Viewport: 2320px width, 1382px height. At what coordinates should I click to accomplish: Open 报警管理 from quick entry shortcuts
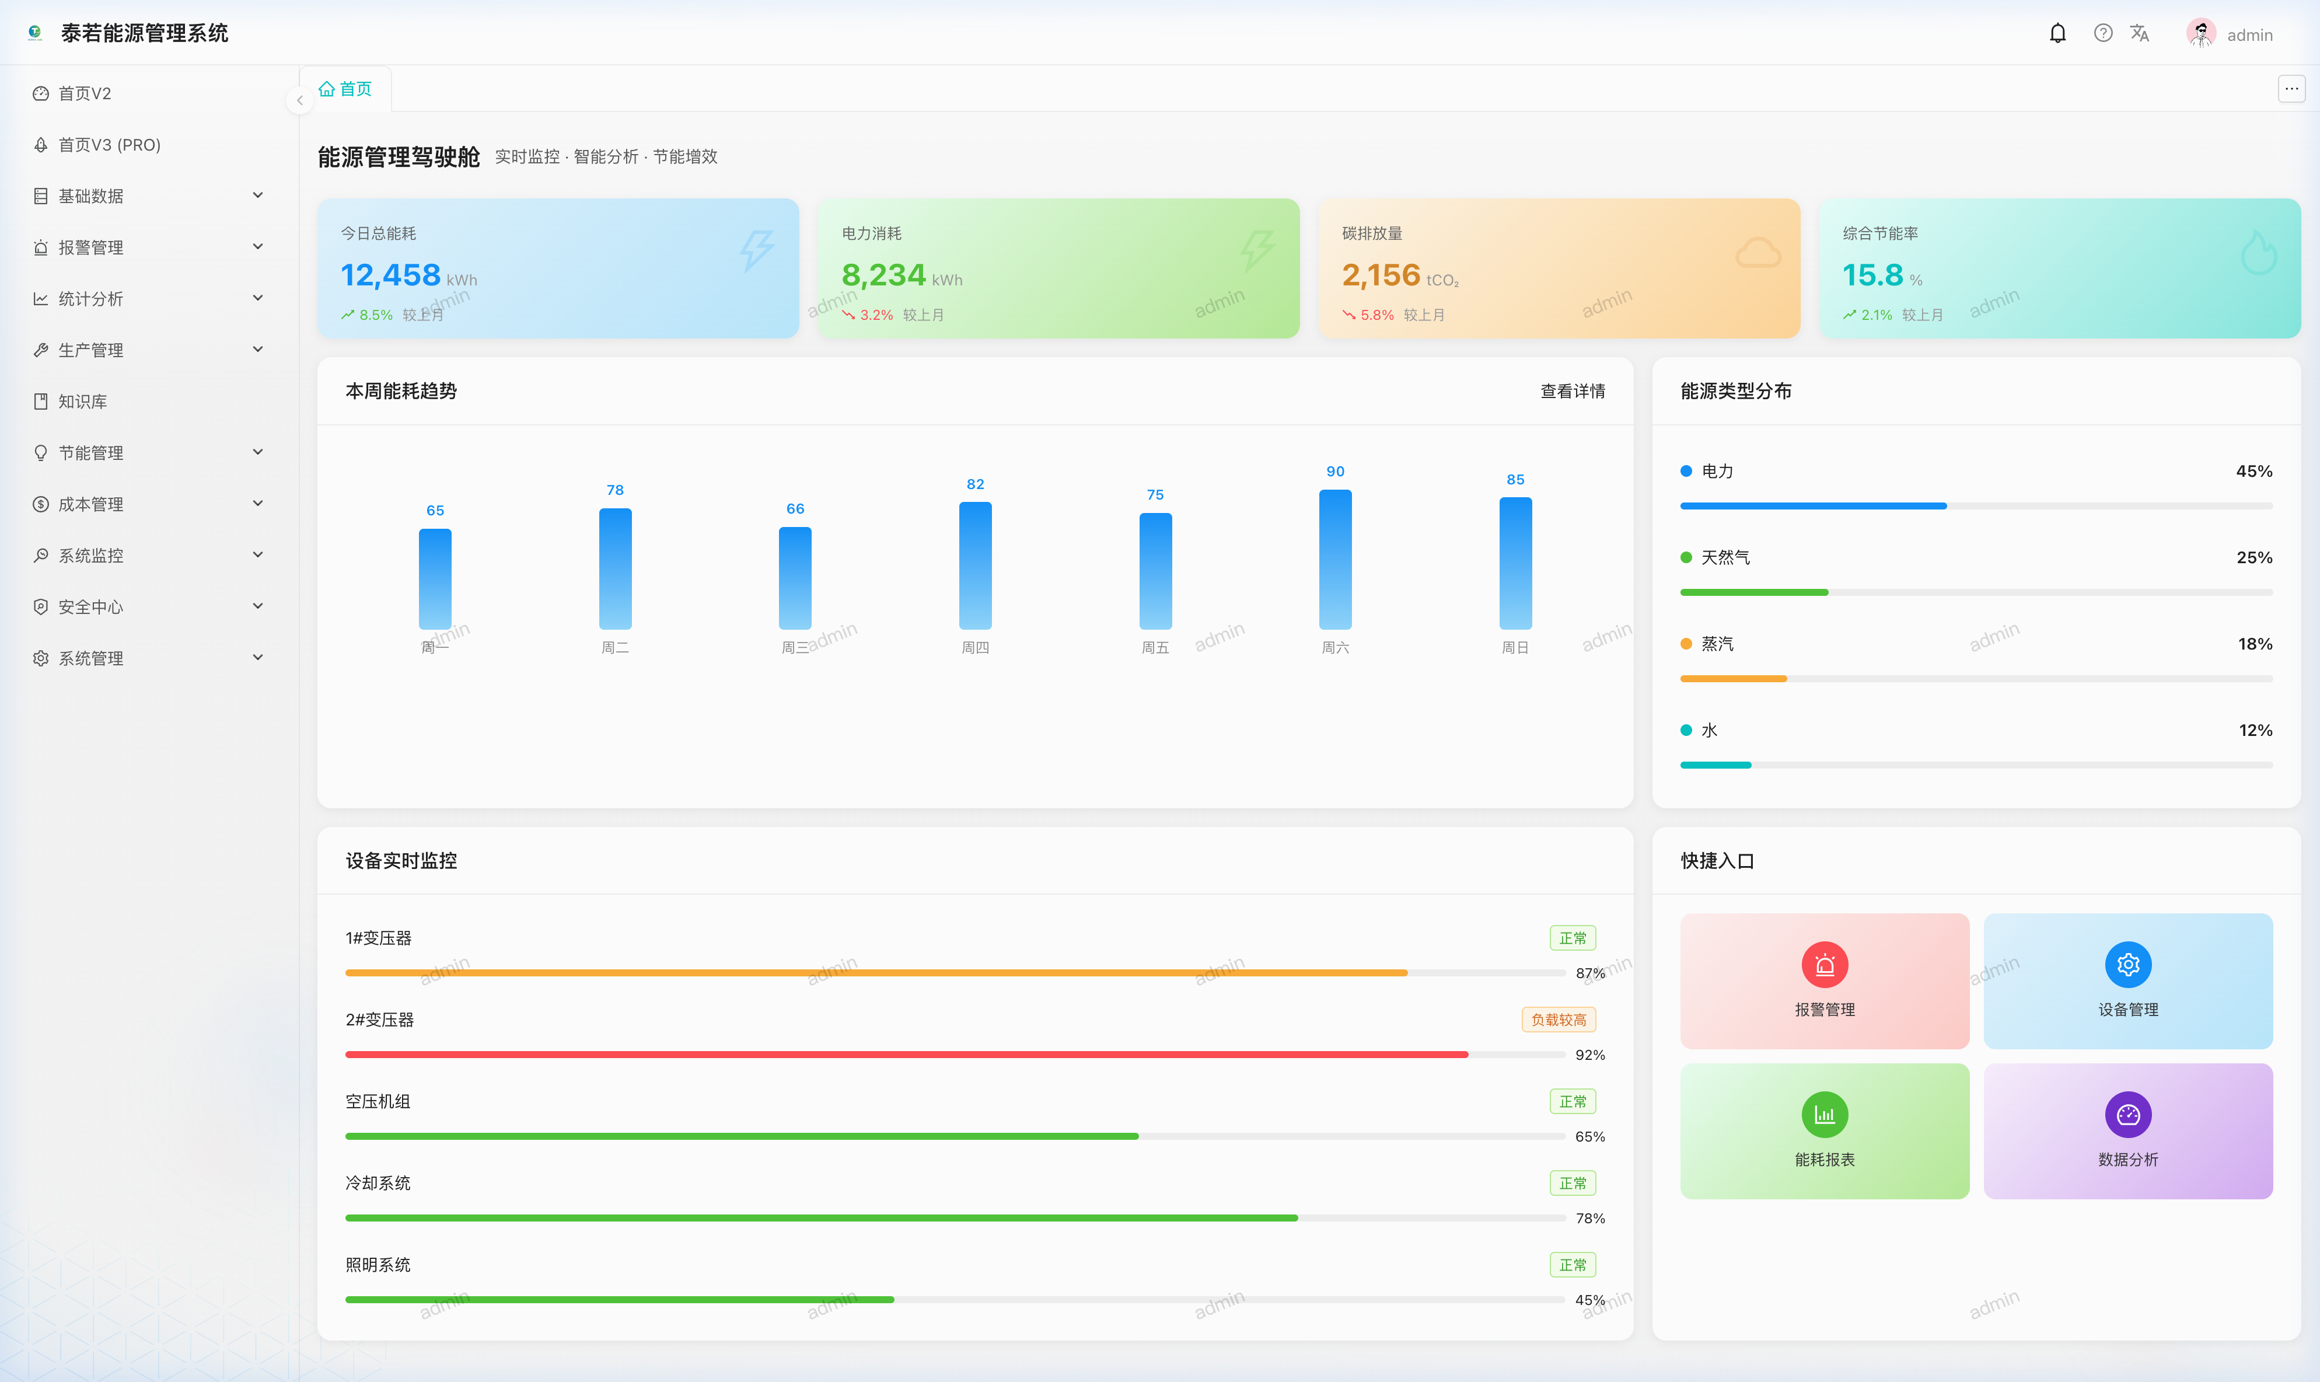(1824, 980)
